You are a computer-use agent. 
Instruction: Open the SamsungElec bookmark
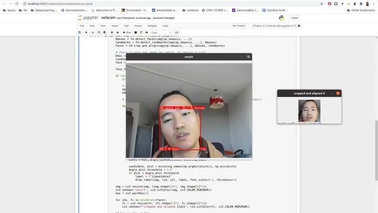(x=246, y=10)
